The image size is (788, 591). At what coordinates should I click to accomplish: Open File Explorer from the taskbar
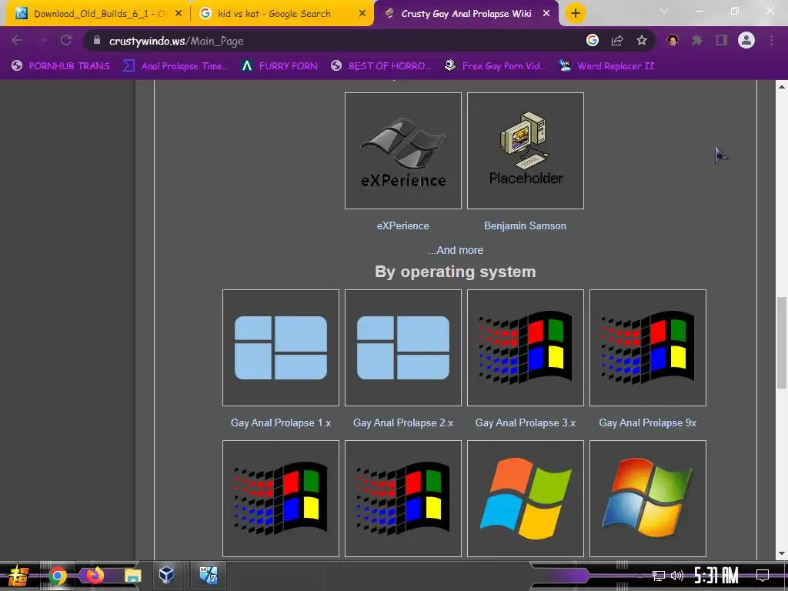[132, 576]
